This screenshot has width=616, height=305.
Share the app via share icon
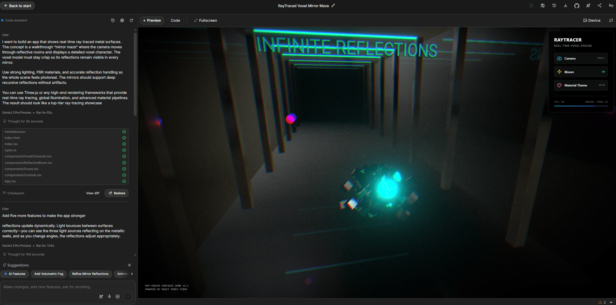pos(599,6)
